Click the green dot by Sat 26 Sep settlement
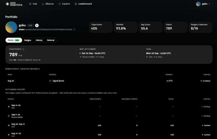 [x=80, y=53]
